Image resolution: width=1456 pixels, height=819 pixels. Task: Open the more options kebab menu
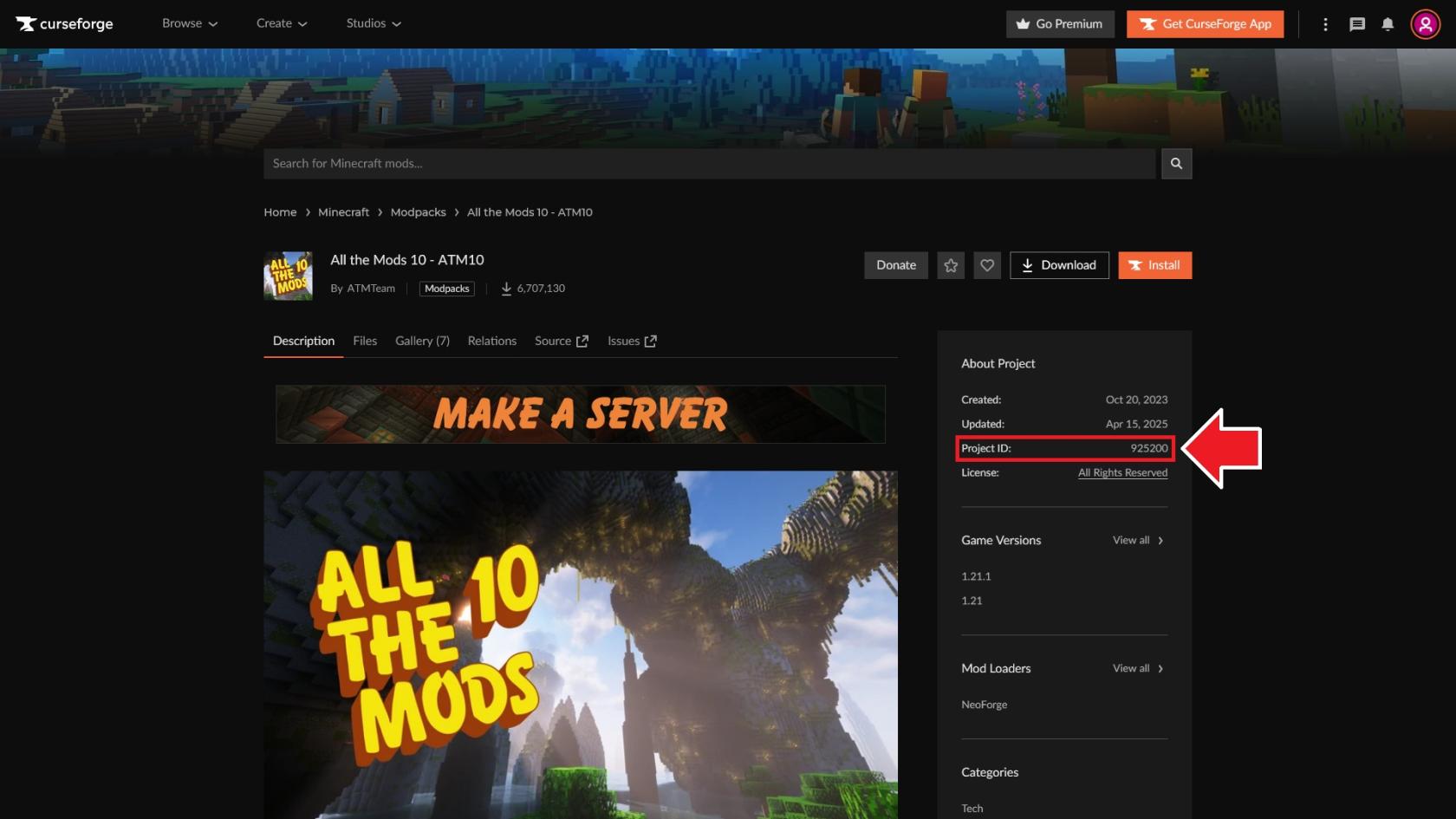(1325, 24)
